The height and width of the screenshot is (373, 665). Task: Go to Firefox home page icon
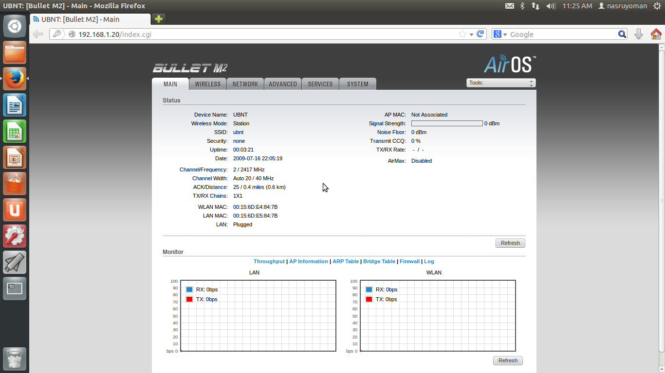point(656,34)
